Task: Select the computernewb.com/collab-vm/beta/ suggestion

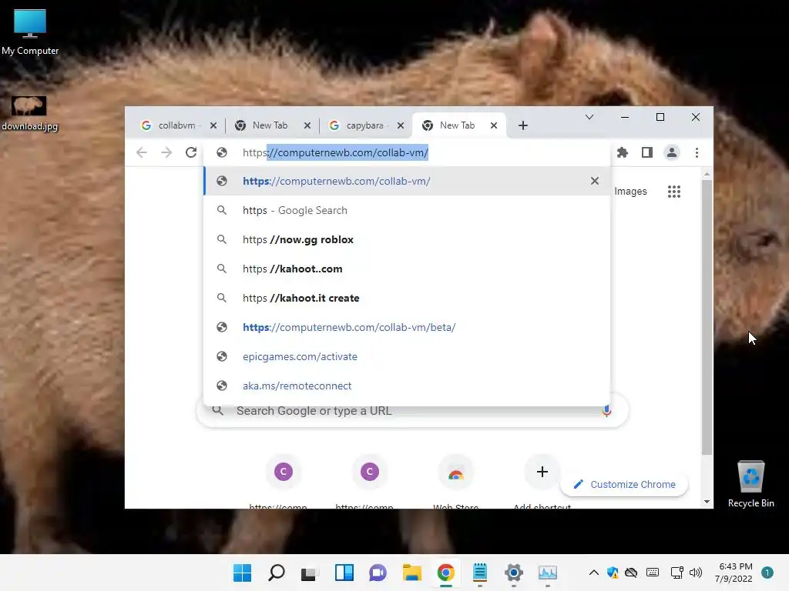Action: click(407, 327)
